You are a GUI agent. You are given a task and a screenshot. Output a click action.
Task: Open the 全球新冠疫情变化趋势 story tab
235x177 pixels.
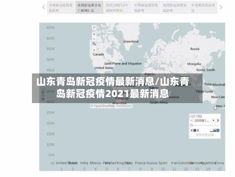61,8
